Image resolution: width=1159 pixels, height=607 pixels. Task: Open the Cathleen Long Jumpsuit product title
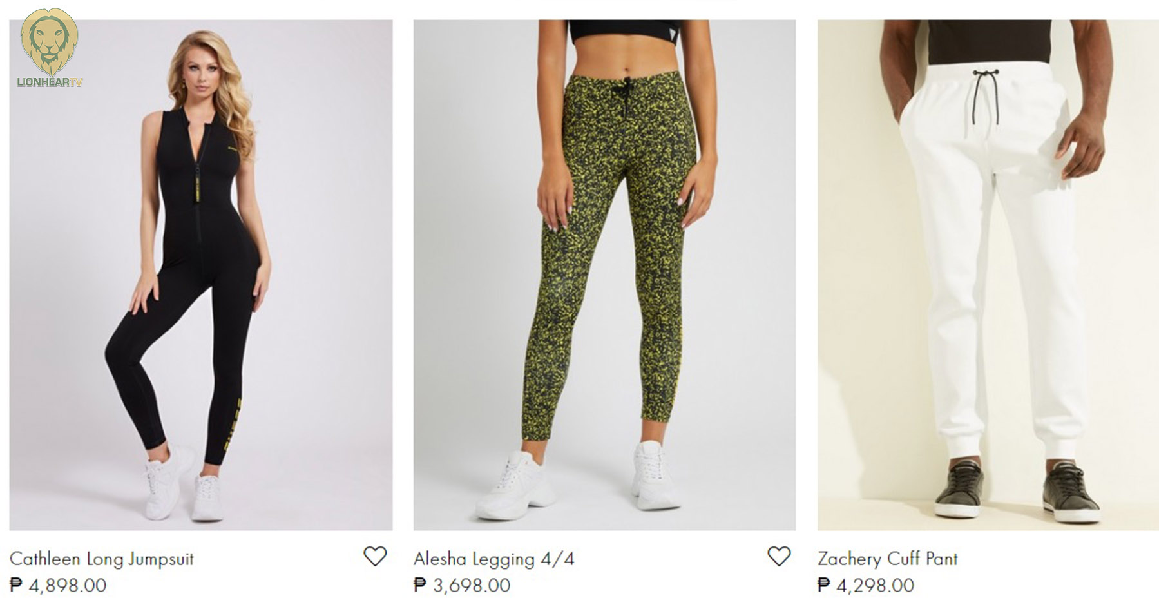[102, 559]
